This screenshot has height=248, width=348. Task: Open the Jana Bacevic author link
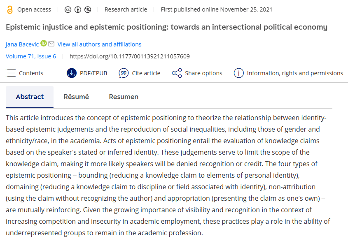pyautogui.click(x=22, y=44)
